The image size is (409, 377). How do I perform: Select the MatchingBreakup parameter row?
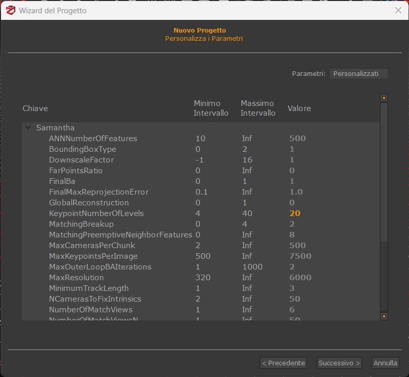201,224
